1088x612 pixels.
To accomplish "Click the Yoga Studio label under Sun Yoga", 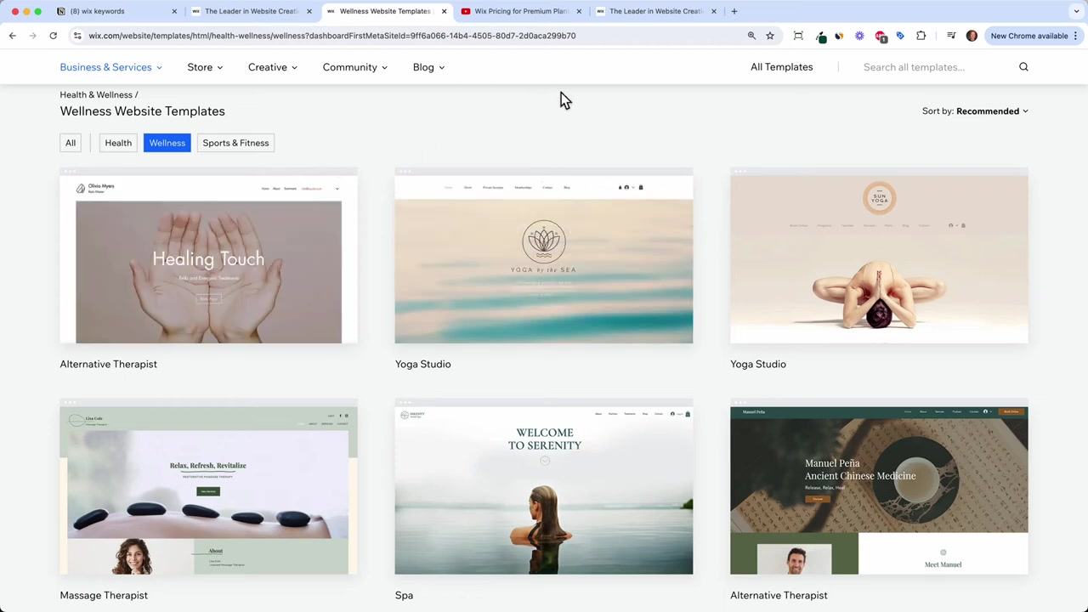I will (758, 364).
